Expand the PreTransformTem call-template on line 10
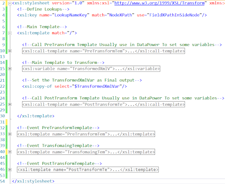 (10, 51)
